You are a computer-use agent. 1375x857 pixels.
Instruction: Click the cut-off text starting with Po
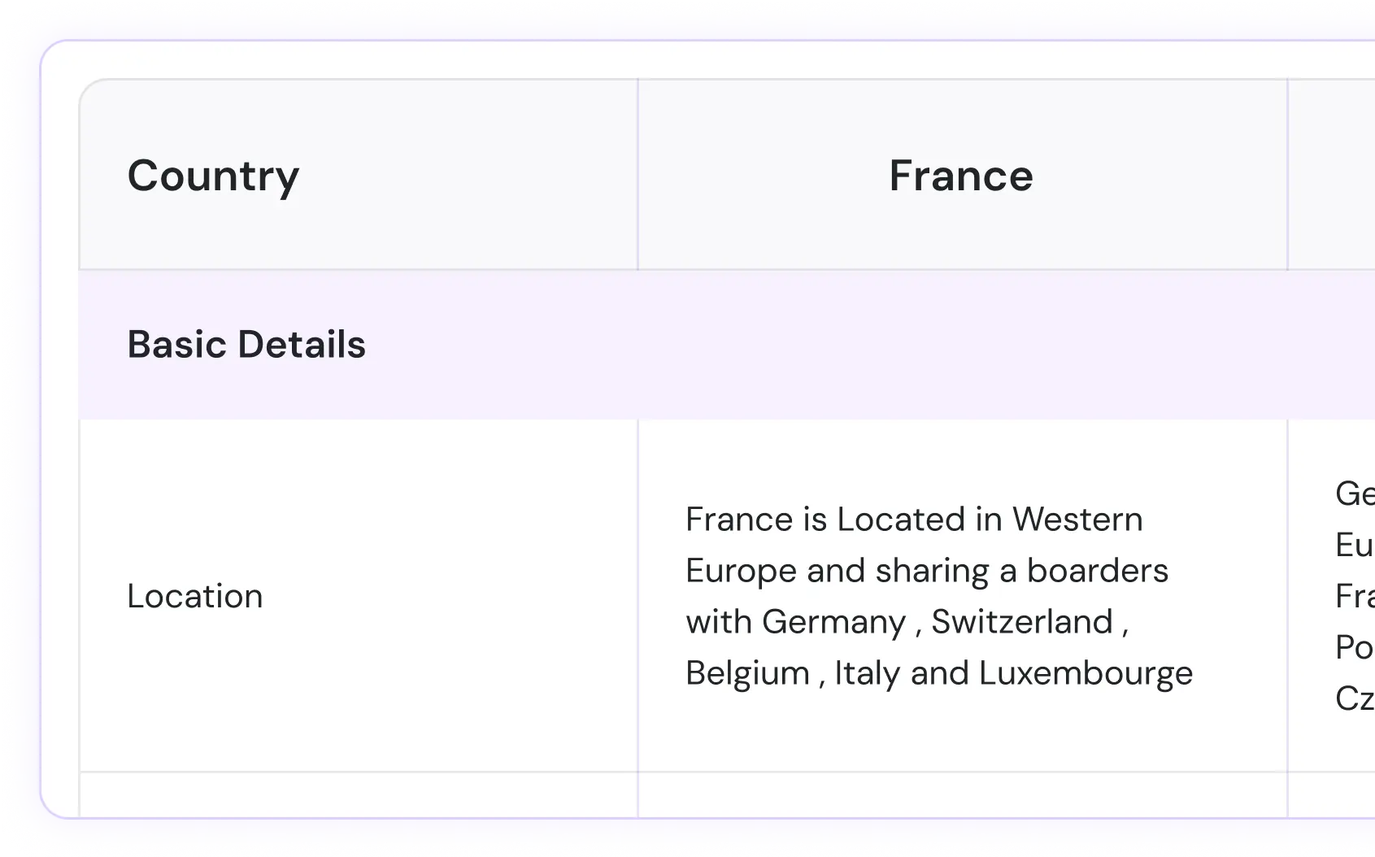[x=1354, y=647]
